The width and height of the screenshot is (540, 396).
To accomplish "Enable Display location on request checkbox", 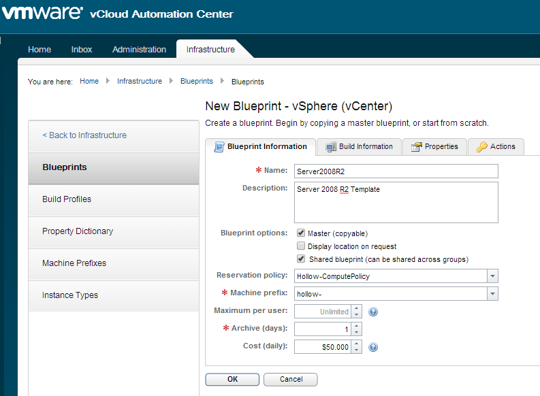I will point(301,246).
